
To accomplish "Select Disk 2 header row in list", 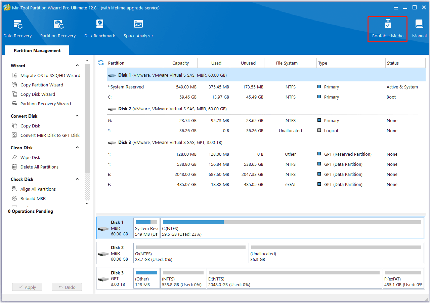I will [266, 109].
